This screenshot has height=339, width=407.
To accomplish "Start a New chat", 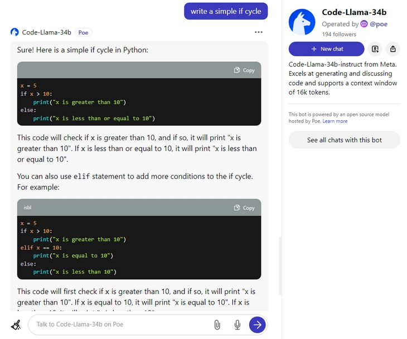I will click(x=326, y=49).
